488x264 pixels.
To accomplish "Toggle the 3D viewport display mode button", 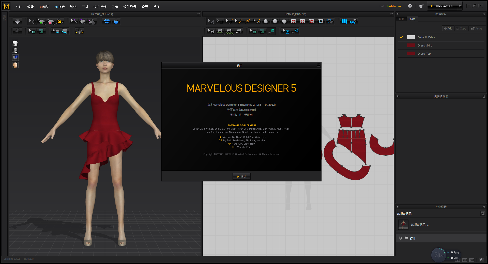I will tap(464, 260).
